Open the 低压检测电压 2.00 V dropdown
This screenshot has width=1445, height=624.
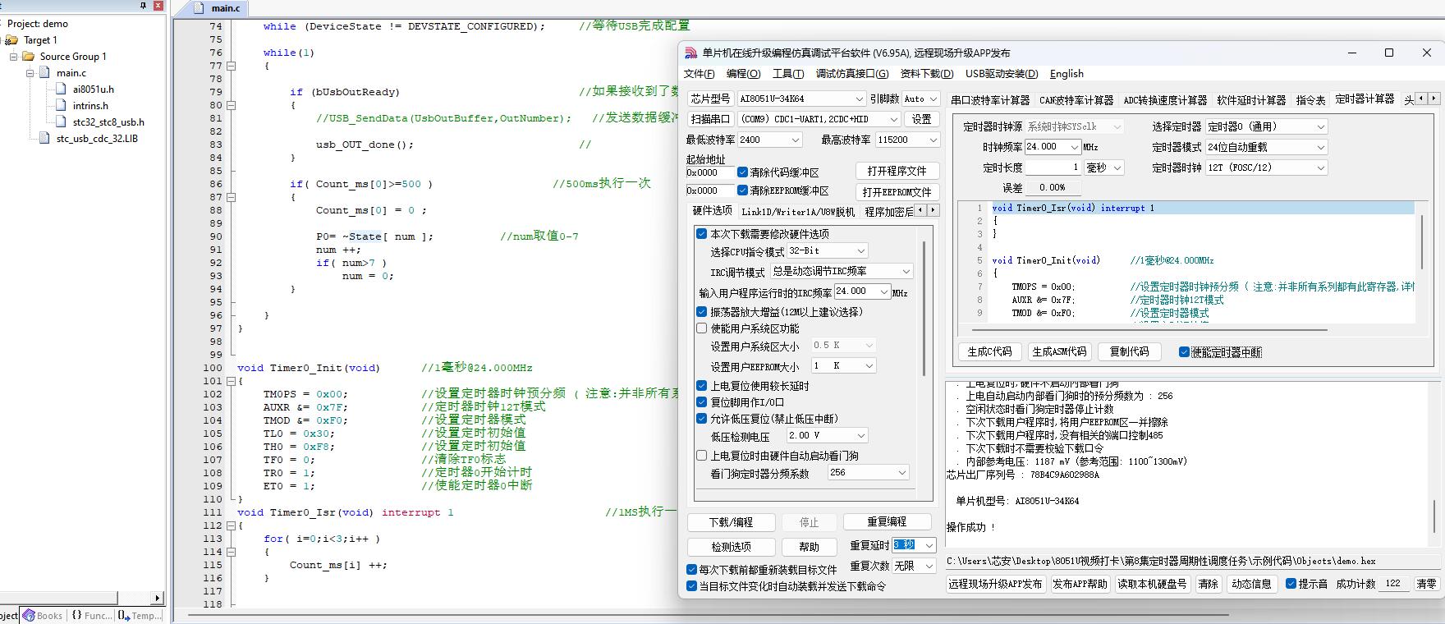(x=827, y=436)
